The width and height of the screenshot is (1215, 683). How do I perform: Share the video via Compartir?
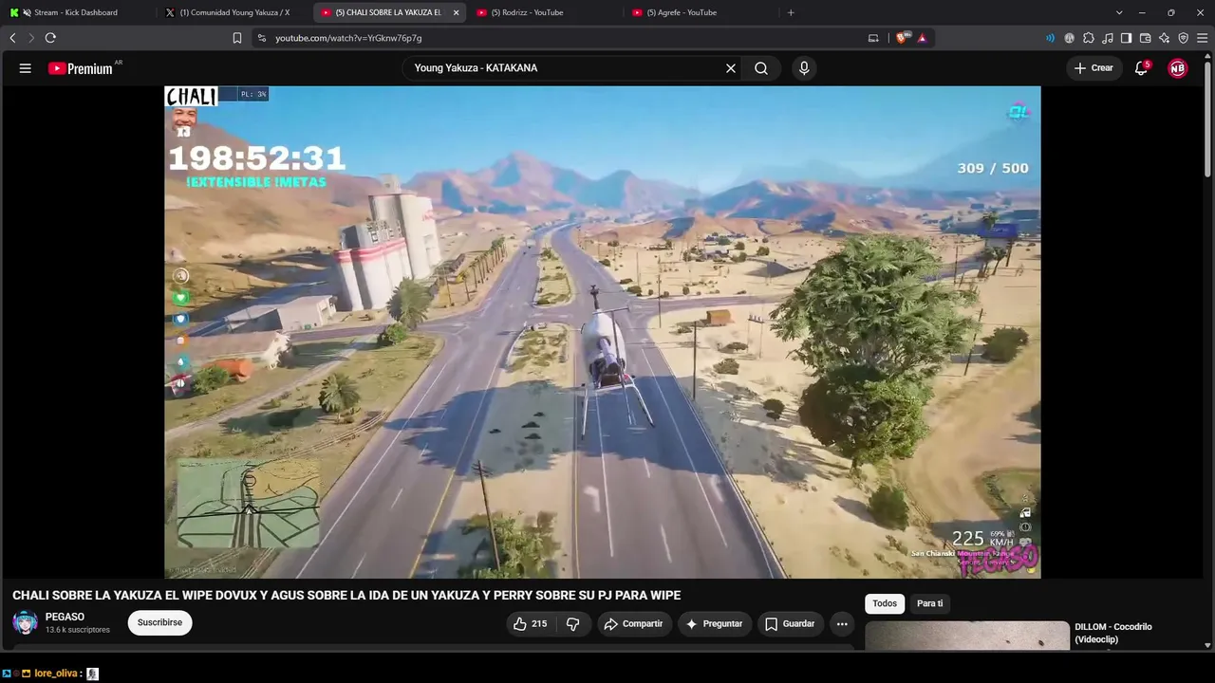[633, 623]
